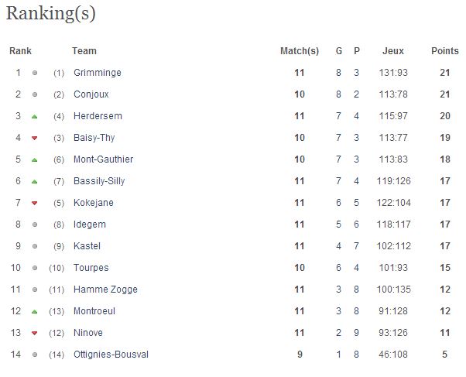
Task: Click green up arrow beside Montroeul
Action: (35, 312)
